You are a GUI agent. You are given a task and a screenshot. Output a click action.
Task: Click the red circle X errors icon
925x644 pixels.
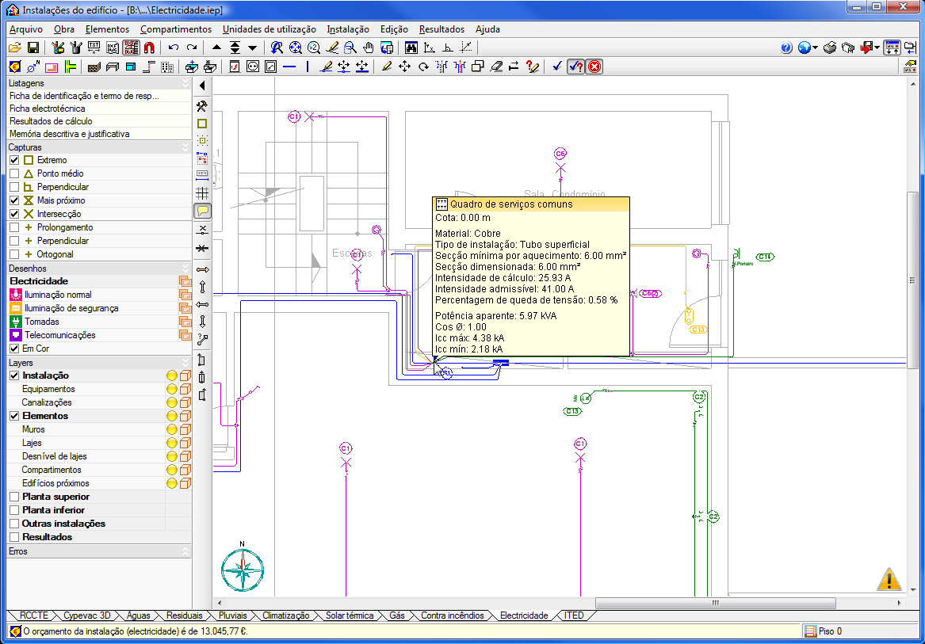coord(594,67)
